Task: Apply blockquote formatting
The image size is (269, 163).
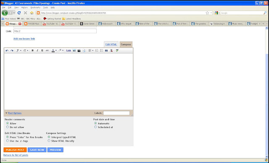Action: point(106,50)
